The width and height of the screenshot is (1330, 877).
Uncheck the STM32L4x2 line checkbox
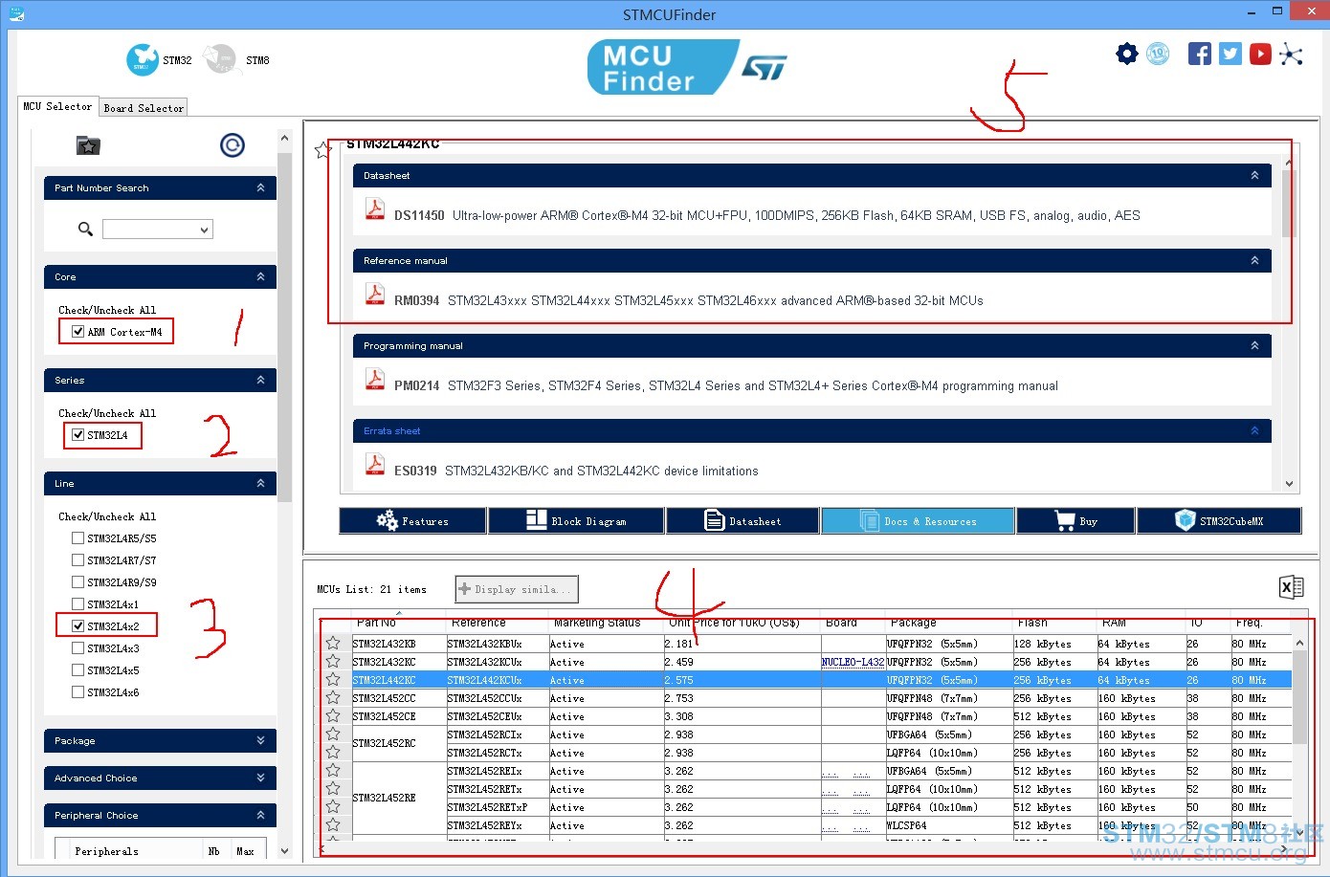78,626
